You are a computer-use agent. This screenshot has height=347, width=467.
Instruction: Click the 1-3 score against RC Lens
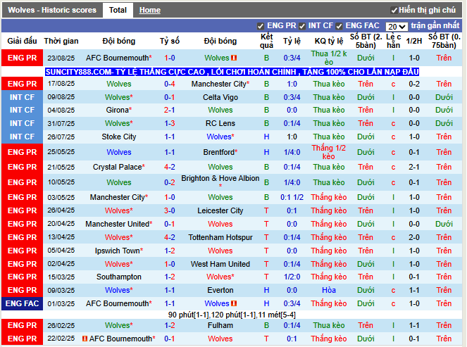(x=170, y=123)
